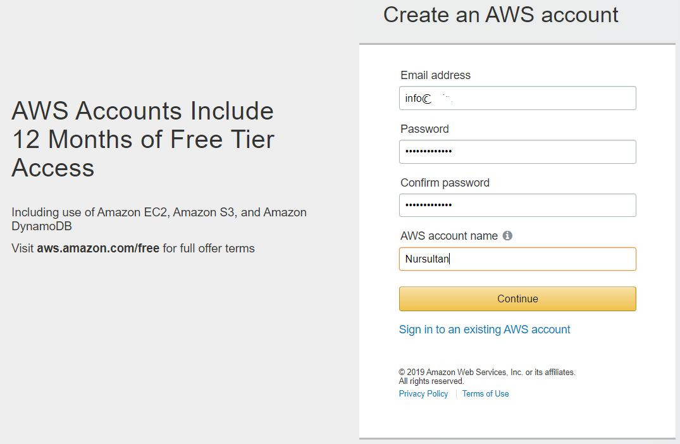Click the Amazon Web Services copyright notice
The height and width of the screenshot is (444, 680).
487,372
